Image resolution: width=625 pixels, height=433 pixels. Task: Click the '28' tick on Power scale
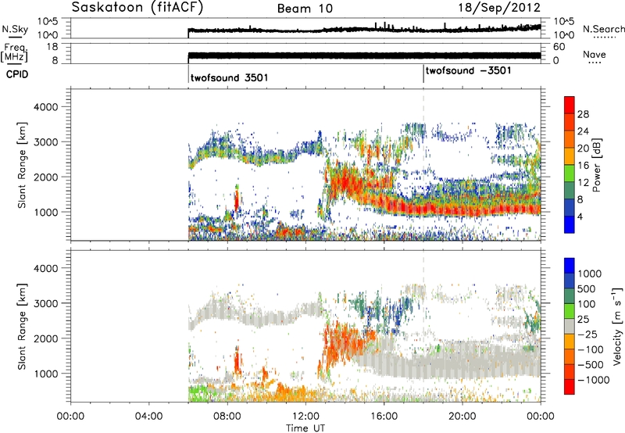(583, 114)
